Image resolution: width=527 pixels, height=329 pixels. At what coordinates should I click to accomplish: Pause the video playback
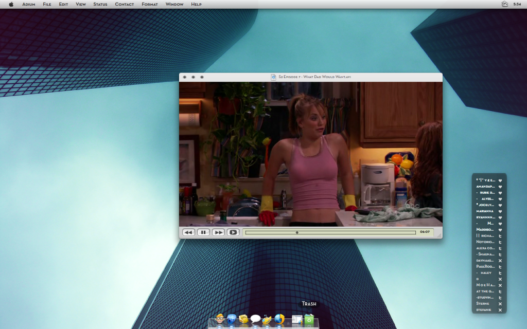pos(203,232)
